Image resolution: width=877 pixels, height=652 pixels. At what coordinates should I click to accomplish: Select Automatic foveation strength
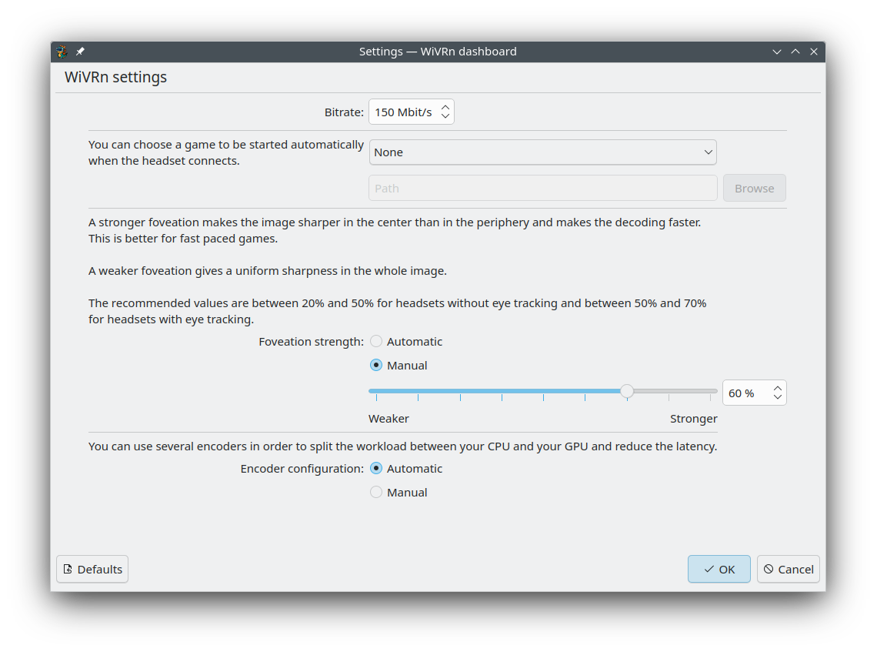click(376, 342)
